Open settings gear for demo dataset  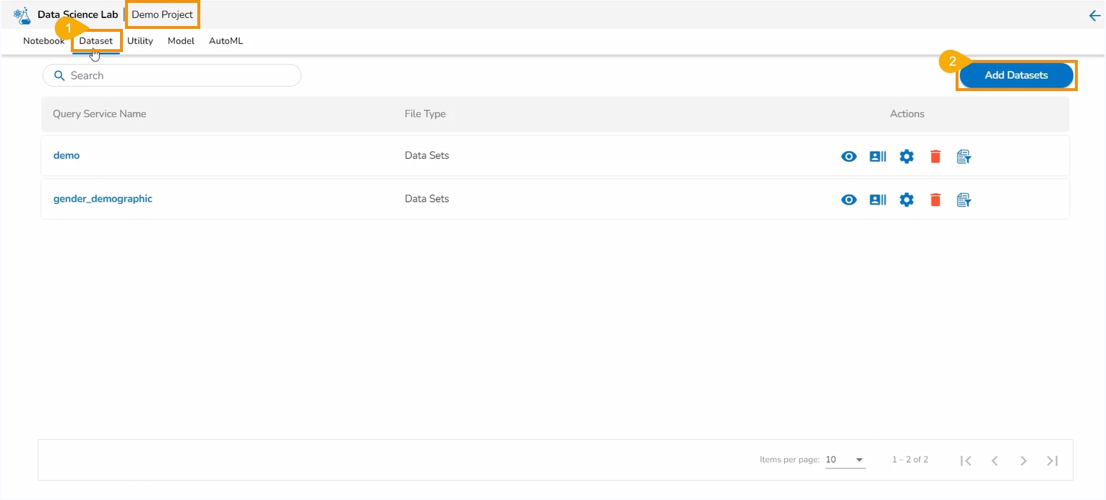coord(906,156)
